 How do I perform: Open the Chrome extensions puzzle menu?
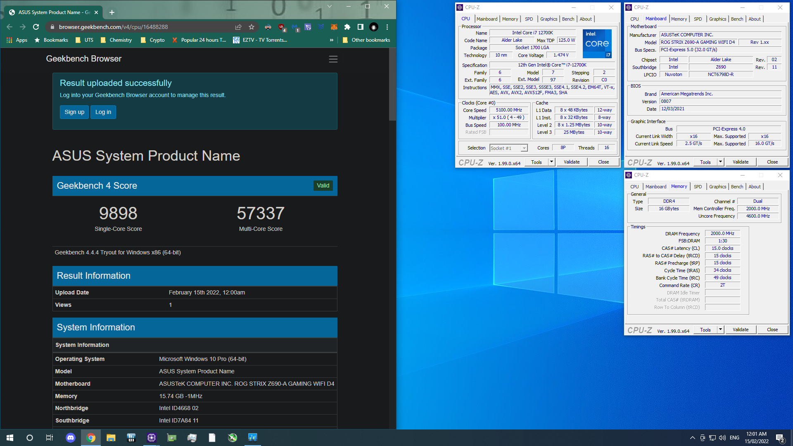click(347, 27)
